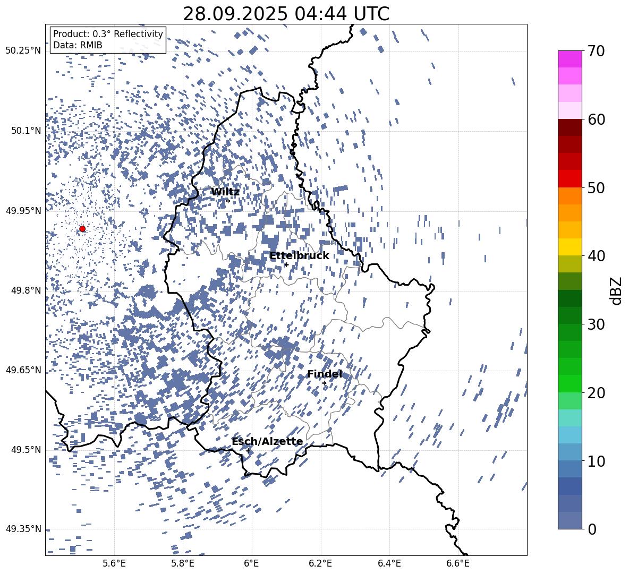Click the 49.35°N latitude label
Image resolution: width=629 pixels, height=574 pixels.
click(x=23, y=529)
